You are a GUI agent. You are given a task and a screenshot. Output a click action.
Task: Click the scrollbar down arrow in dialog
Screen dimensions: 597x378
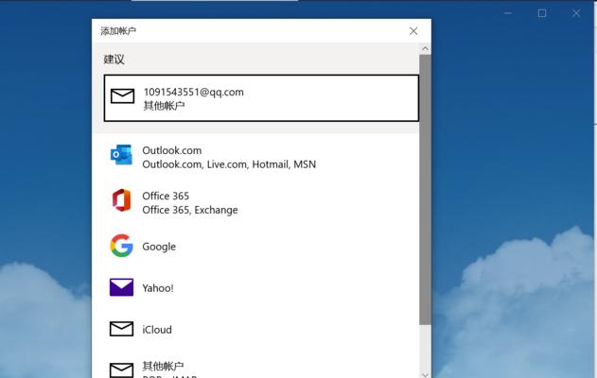point(426,374)
